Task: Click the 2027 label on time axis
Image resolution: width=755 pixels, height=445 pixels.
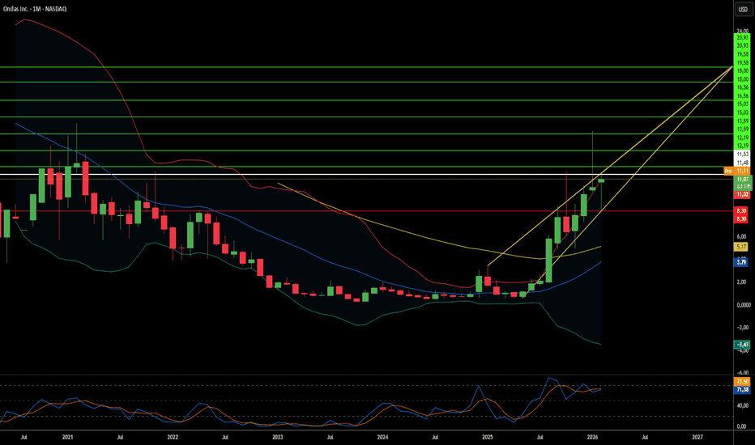Action: click(697, 437)
